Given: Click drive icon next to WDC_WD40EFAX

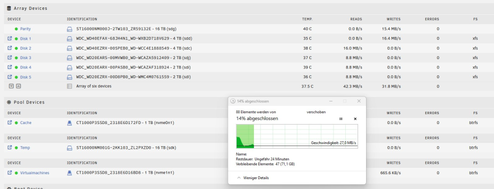Looking at the screenshot, I should click(x=70, y=38).
